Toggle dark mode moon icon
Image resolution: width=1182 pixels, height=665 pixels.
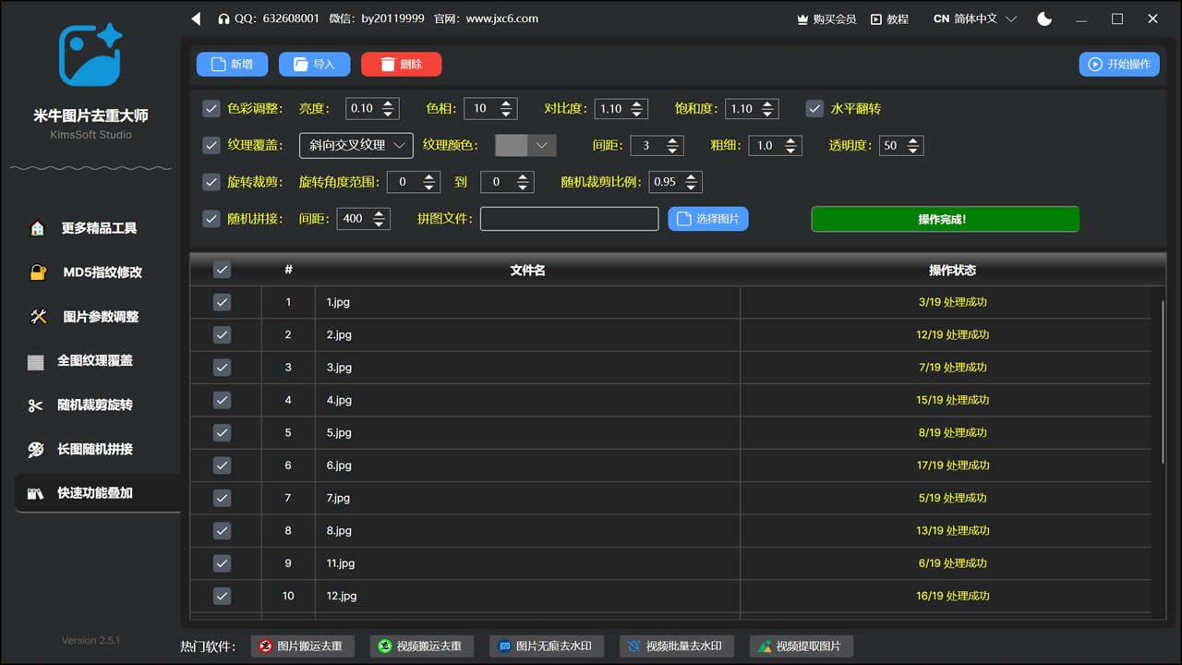[1044, 18]
